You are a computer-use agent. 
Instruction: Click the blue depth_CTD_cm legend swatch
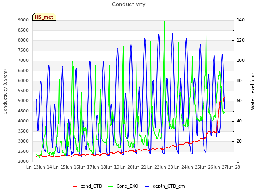(147, 187)
